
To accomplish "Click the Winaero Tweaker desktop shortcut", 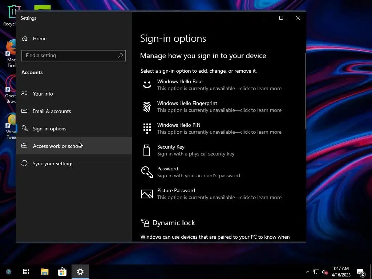I will [x=11, y=126].
